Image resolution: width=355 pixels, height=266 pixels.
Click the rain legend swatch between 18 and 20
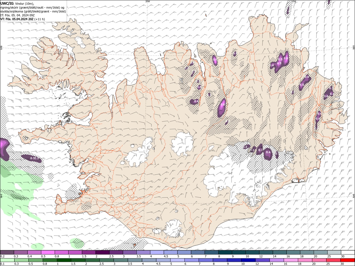point(305,260)
